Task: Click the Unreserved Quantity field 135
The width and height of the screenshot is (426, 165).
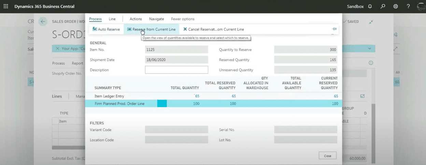Action: (306, 70)
